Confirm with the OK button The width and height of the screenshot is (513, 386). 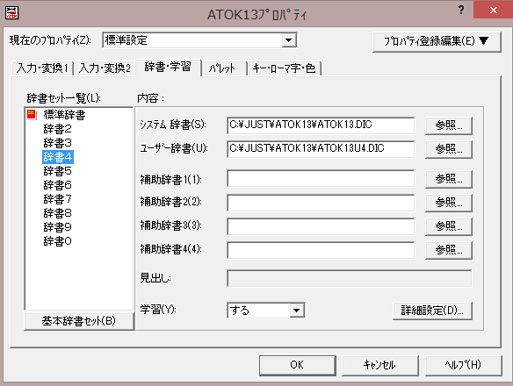pos(298,366)
